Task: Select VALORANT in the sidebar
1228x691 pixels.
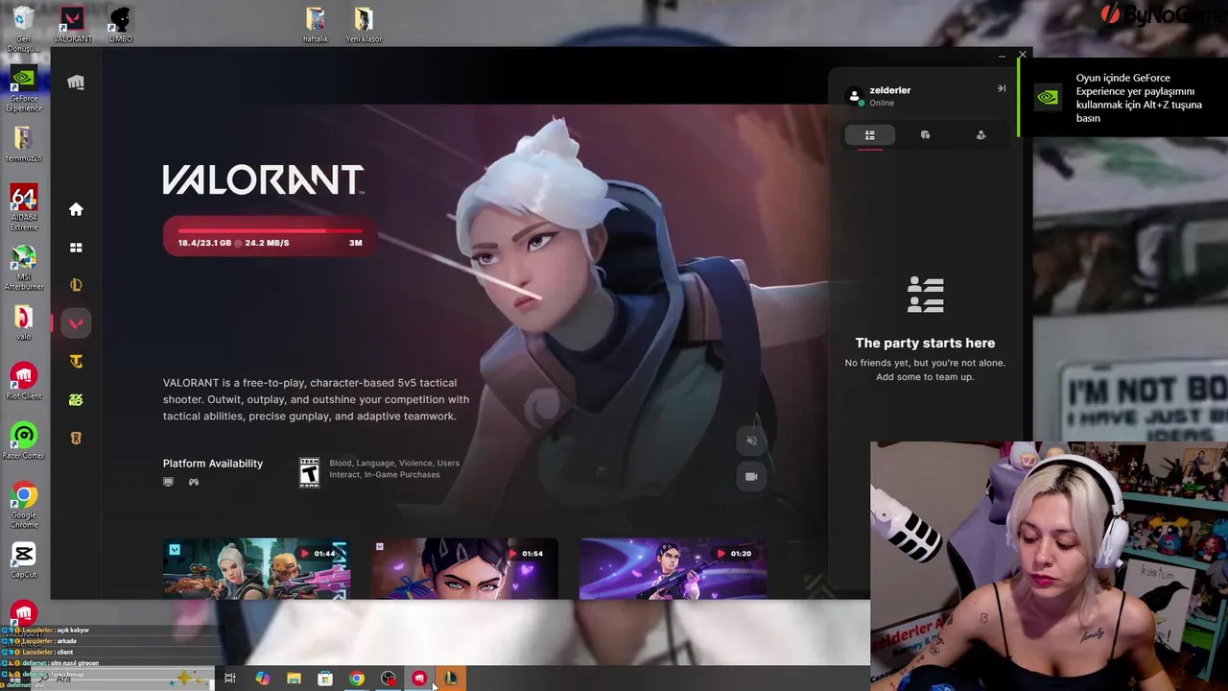Action: (76, 323)
